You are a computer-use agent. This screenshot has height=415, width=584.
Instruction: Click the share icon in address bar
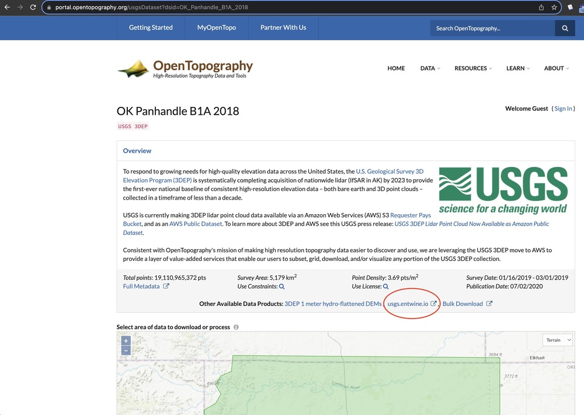click(x=541, y=7)
